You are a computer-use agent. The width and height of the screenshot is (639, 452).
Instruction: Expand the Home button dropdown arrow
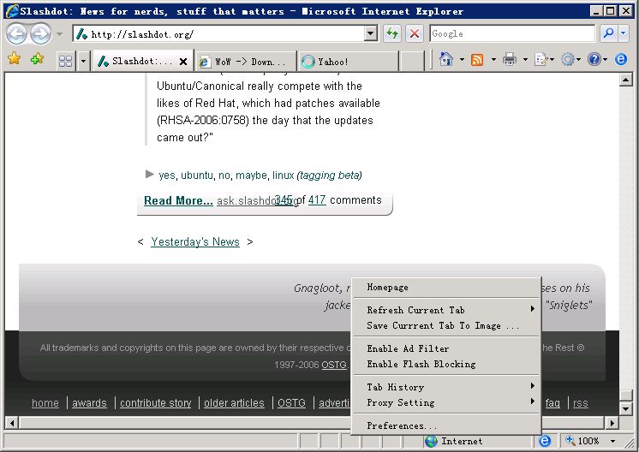pos(462,60)
